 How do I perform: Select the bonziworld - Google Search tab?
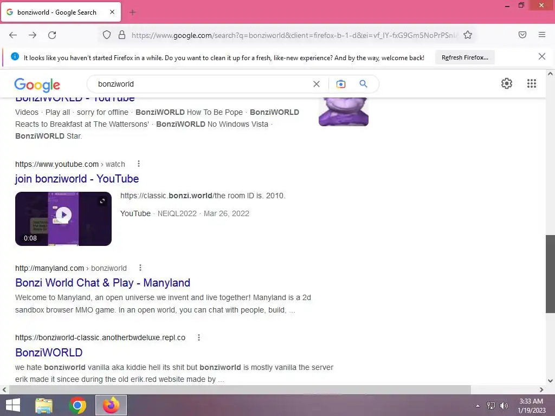click(61, 12)
